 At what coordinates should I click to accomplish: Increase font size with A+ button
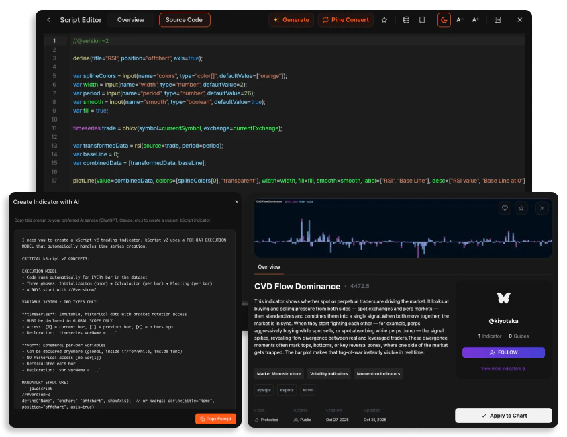tap(476, 20)
